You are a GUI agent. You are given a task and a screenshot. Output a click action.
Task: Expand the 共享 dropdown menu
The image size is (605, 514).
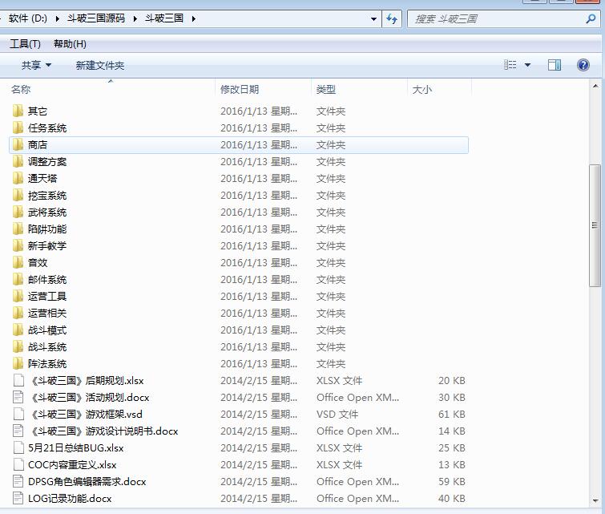coord(36,65)
